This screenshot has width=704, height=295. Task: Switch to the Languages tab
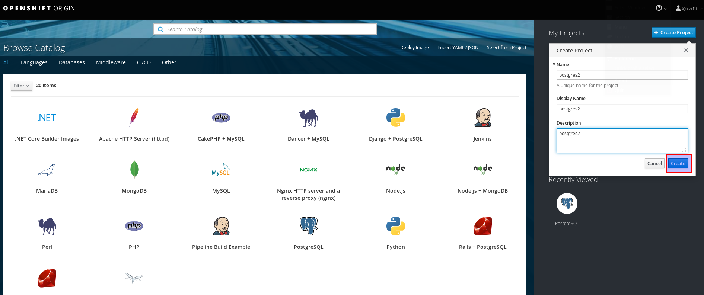pyautogui.click(x=34, y=62)
